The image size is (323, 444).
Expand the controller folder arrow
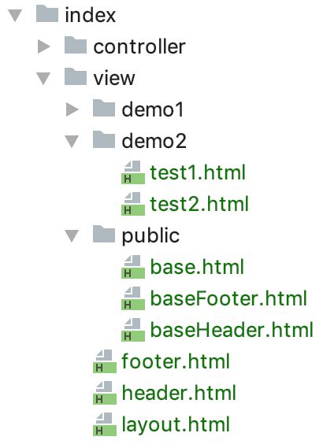tap(43, 46)
